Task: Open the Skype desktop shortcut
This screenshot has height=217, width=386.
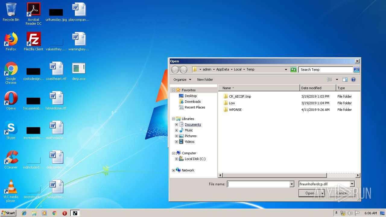Action: pos(11,130)
